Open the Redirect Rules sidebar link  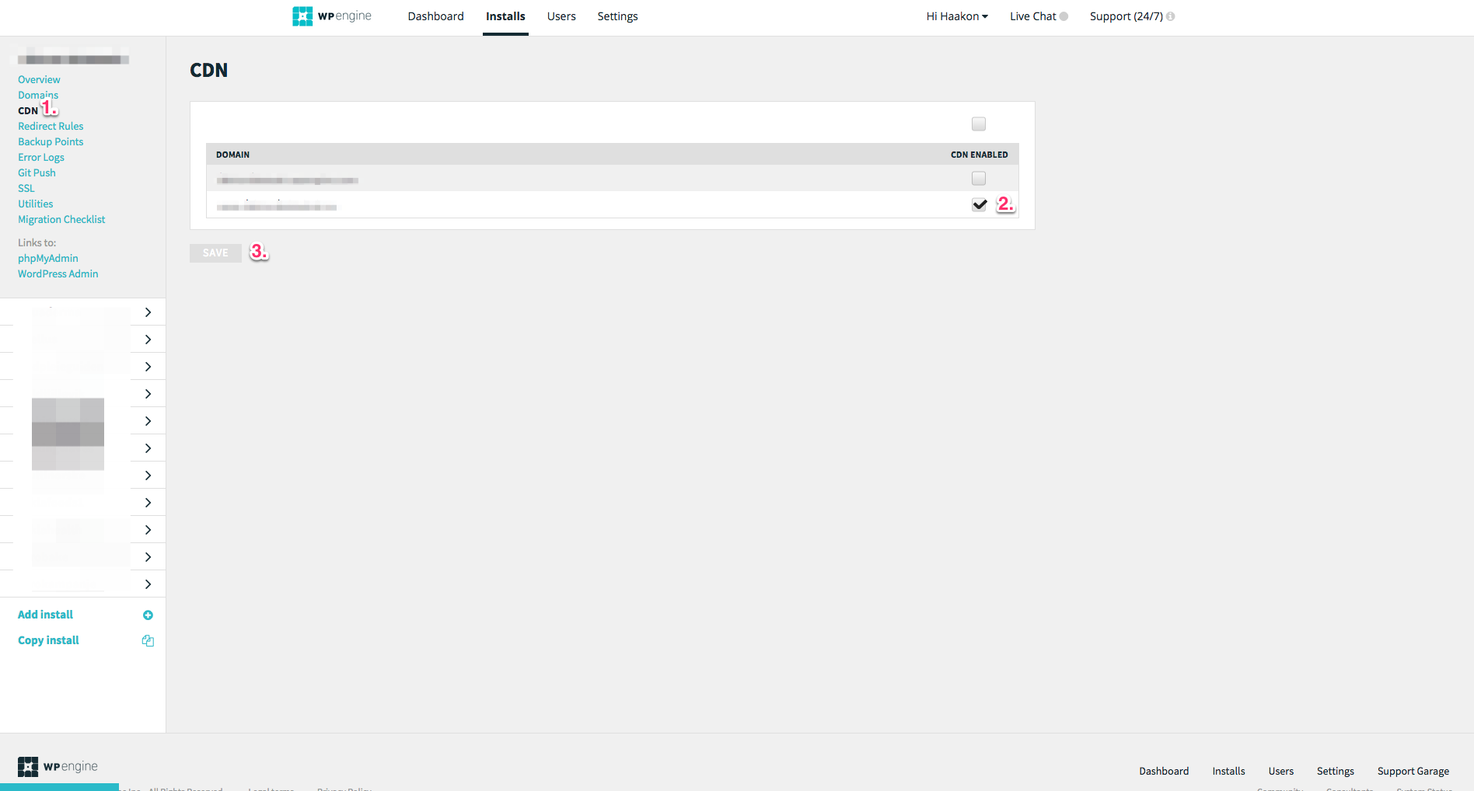tap(51, 127)
